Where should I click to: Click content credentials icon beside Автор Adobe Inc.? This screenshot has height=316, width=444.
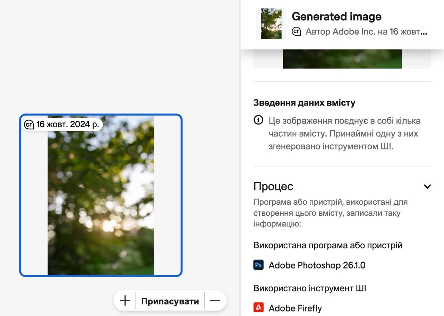[296, 32]
